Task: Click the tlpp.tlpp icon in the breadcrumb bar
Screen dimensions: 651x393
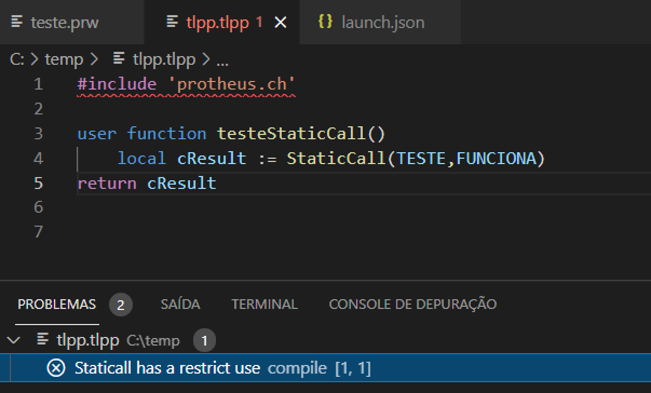Action: point(118,59)
